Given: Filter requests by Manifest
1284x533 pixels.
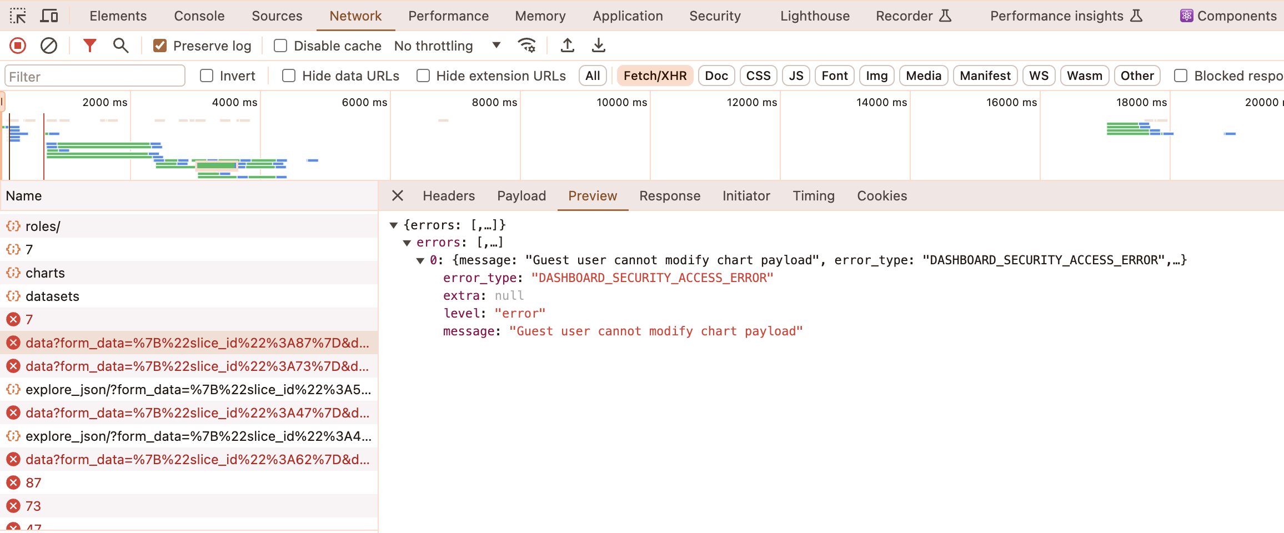Looking at the screenshot, I should pyautogui.click(x=985, y=76).
